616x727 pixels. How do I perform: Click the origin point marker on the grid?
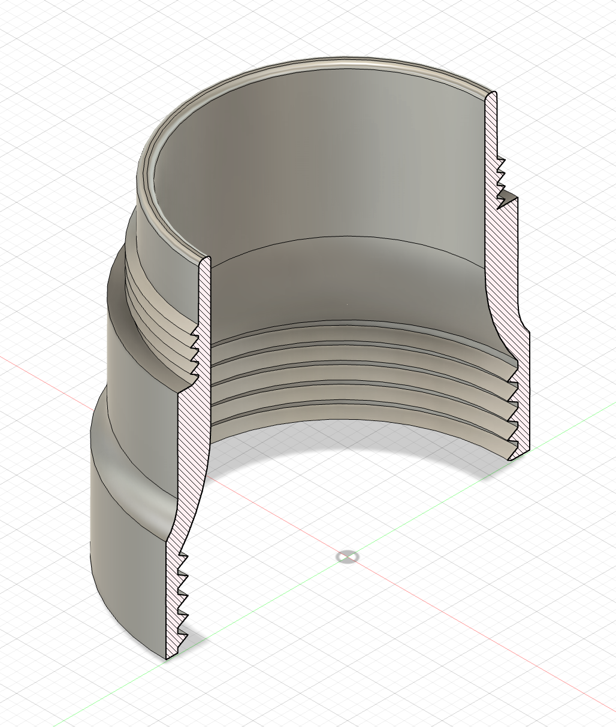coord(348,557)
